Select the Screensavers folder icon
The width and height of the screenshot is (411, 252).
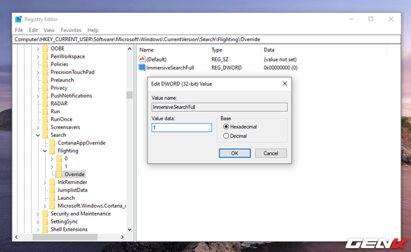(46, 127)
